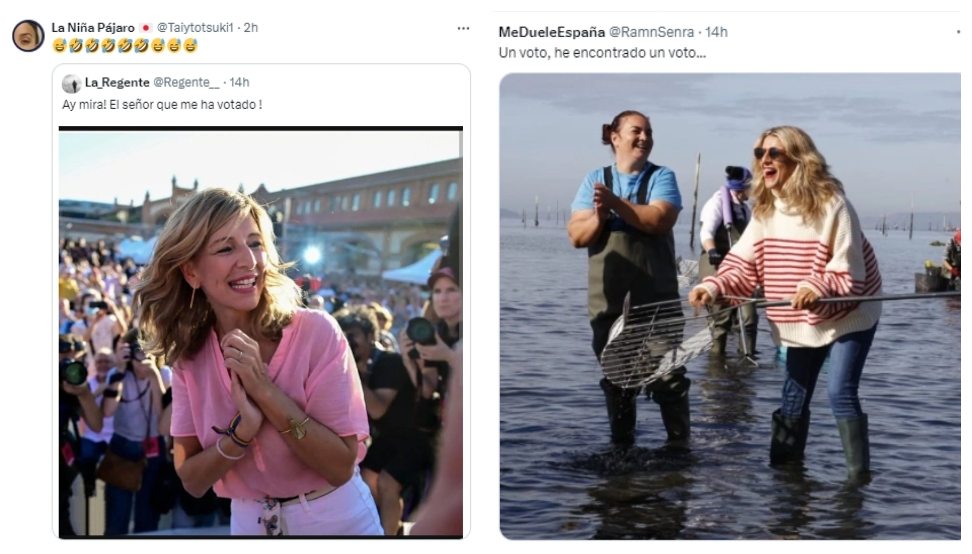Click the La Niña Pájaro display name

click(x=93, y=28)
